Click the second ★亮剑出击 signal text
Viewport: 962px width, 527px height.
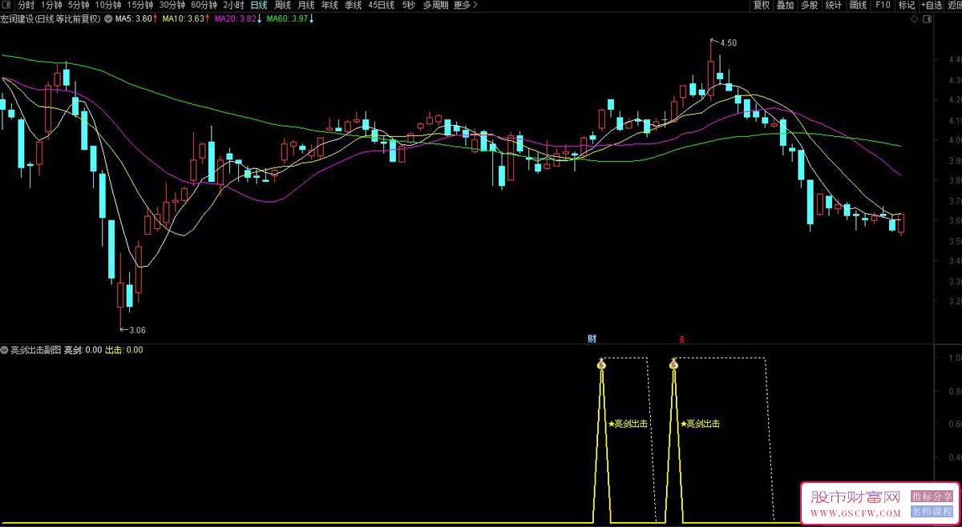700,424
